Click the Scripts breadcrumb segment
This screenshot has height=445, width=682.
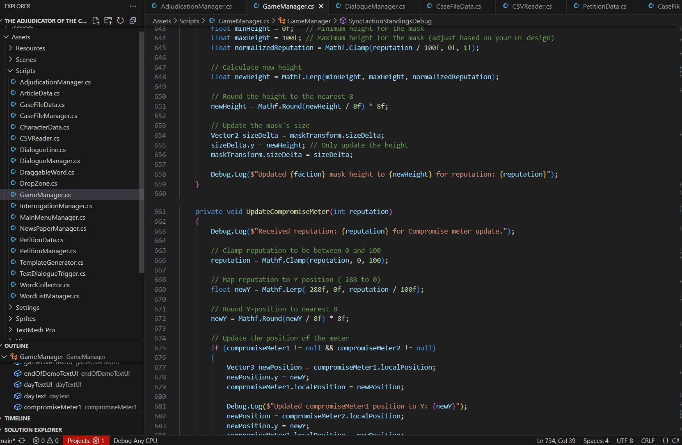click(x=189, y=21)
